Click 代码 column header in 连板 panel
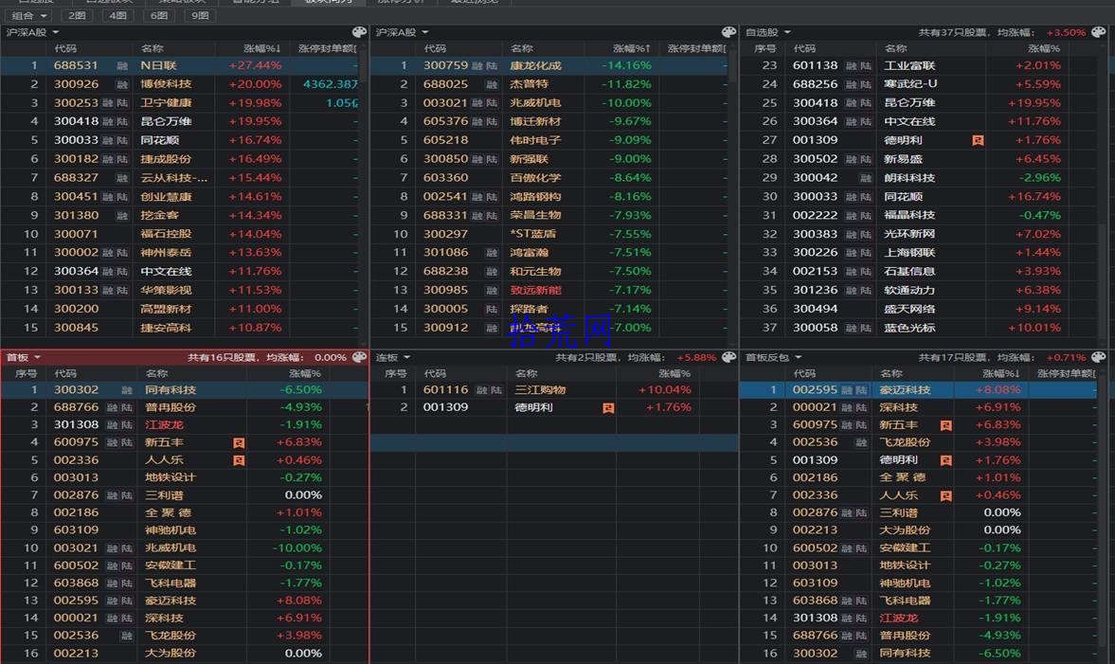 435,373
